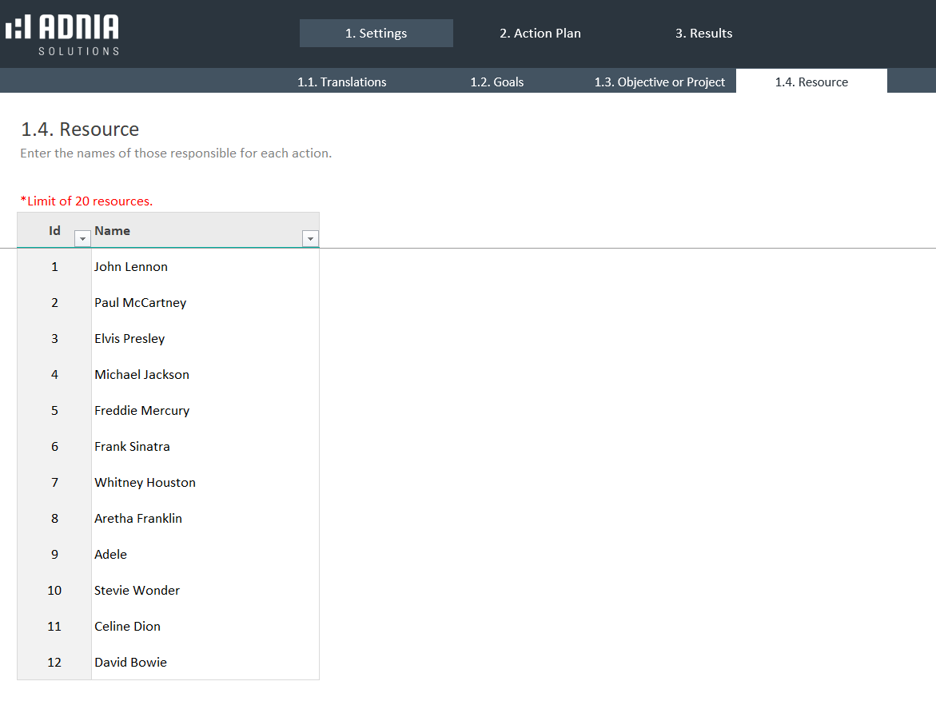Click the Freddie Mercury name cell
Screen dimensions: 936x721
pos(141,411)
